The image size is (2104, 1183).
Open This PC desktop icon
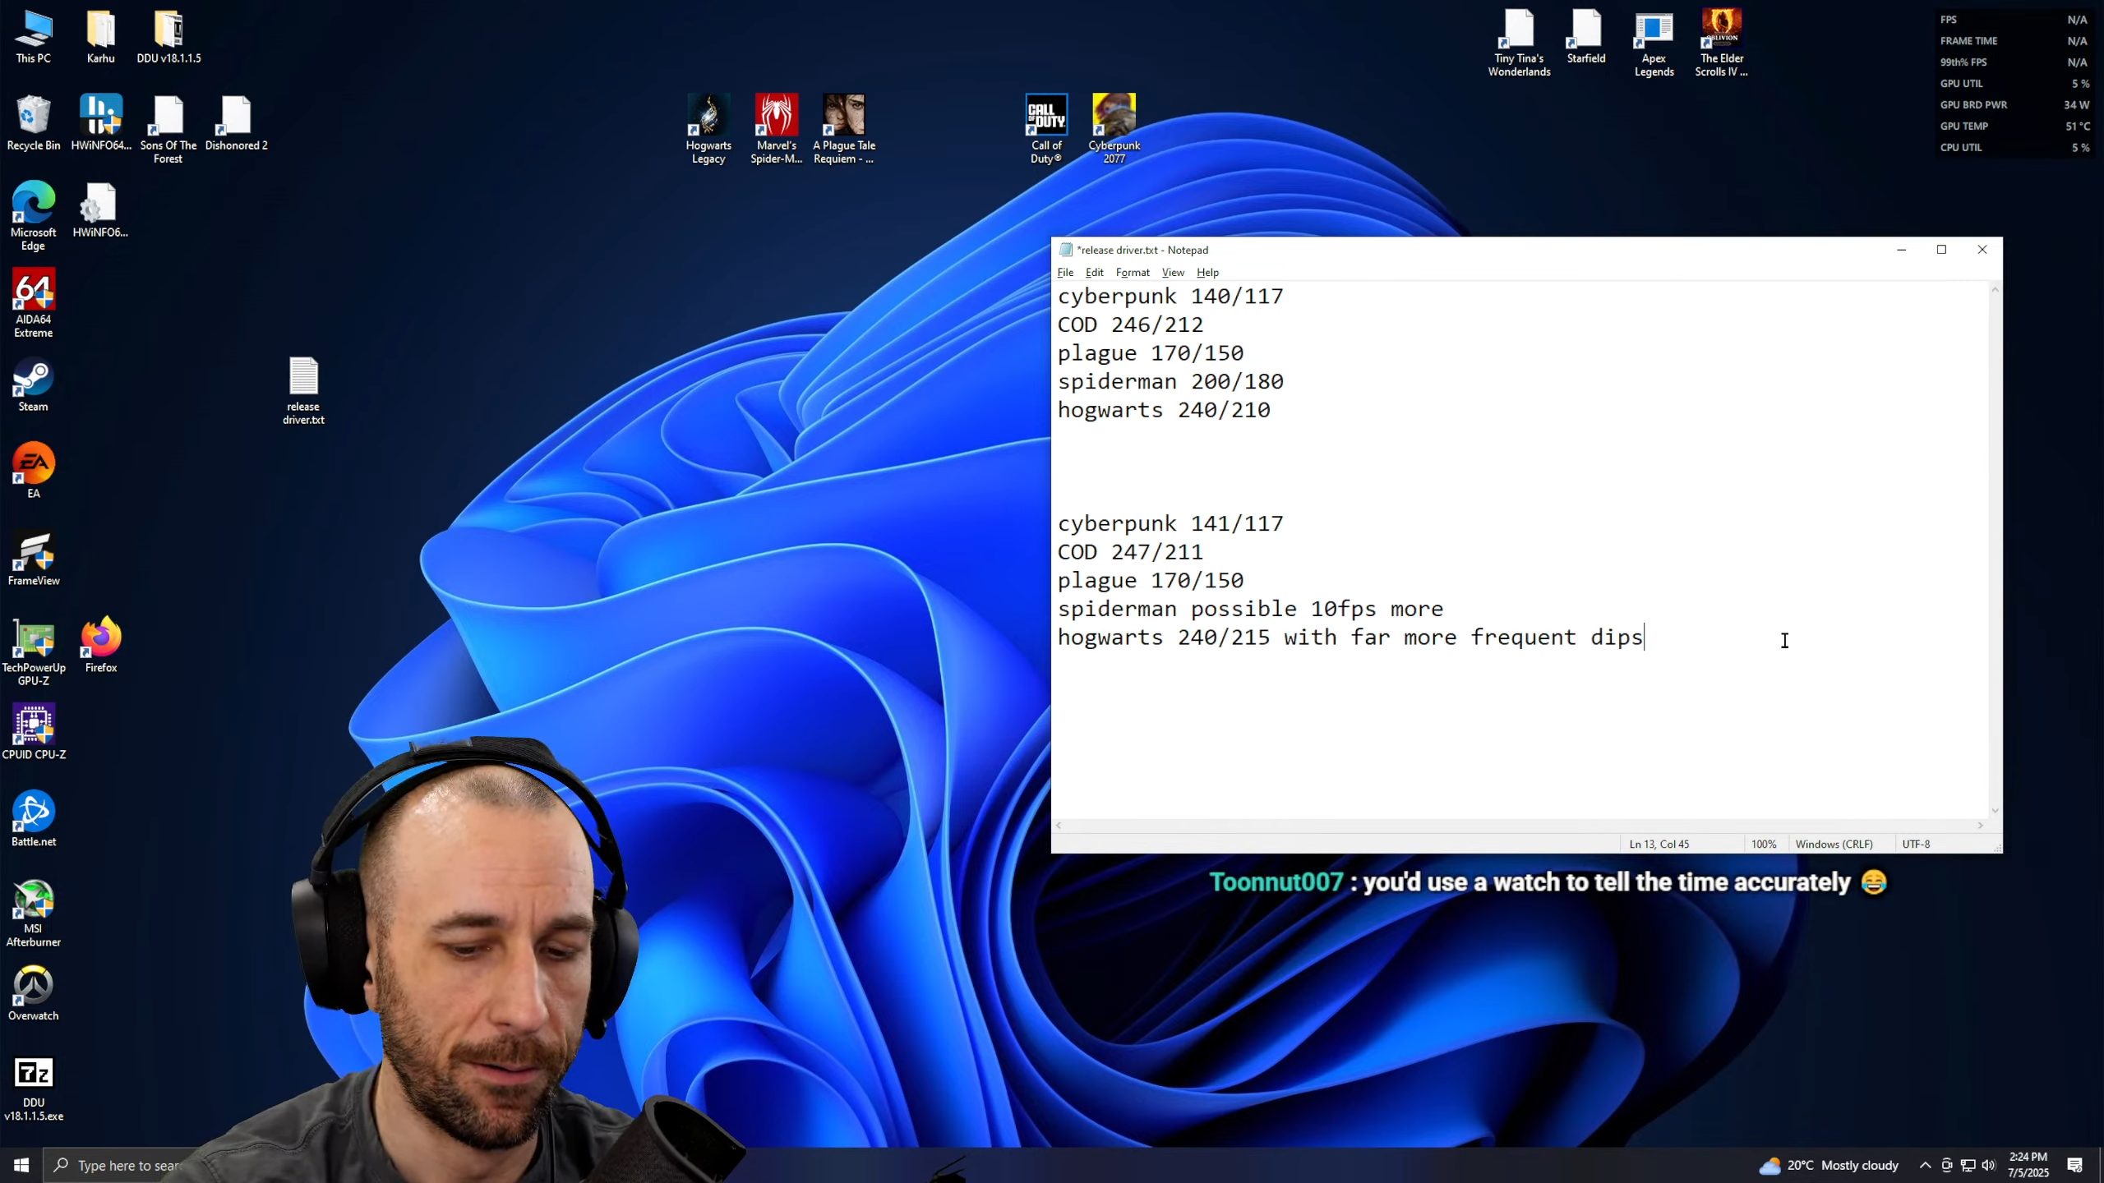(33, 37)
